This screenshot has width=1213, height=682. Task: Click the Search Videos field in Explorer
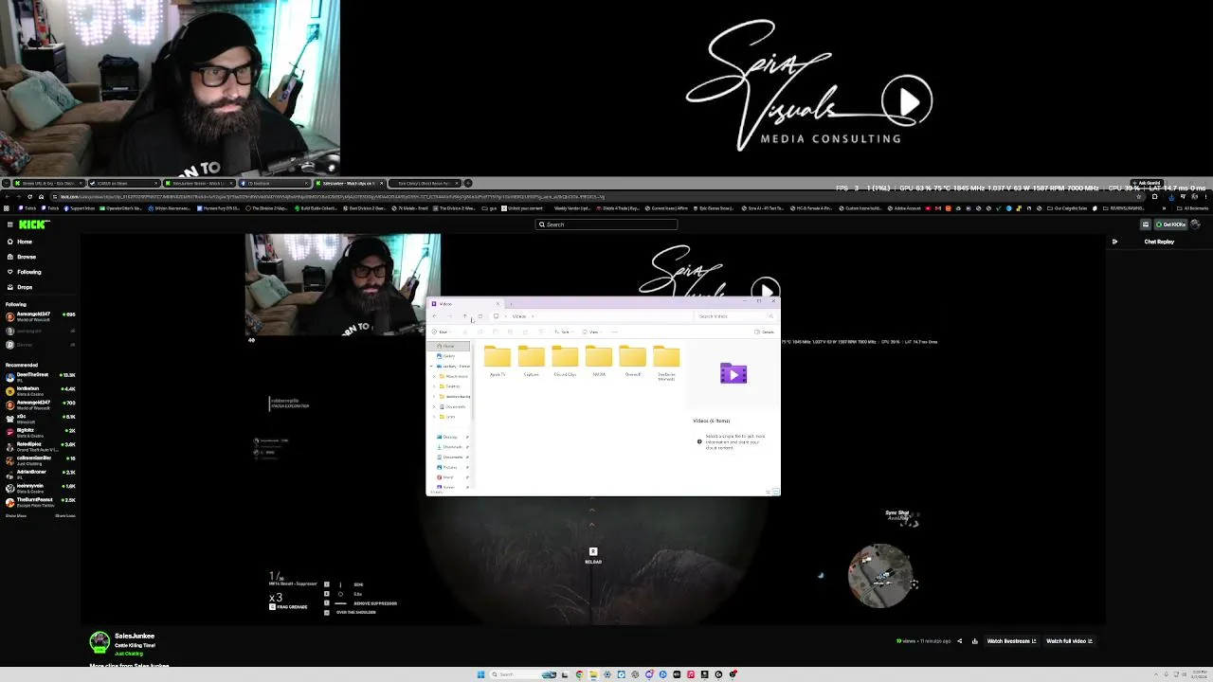click(735, 316)
